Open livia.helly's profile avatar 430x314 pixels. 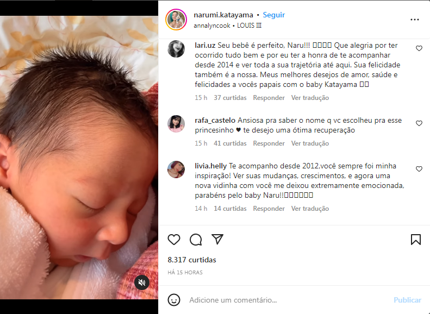pos(176,169)
